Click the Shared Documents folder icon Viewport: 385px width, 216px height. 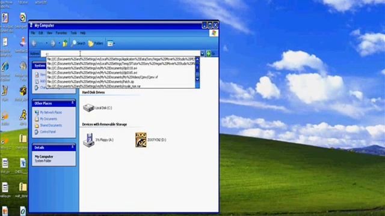(37, 125)
